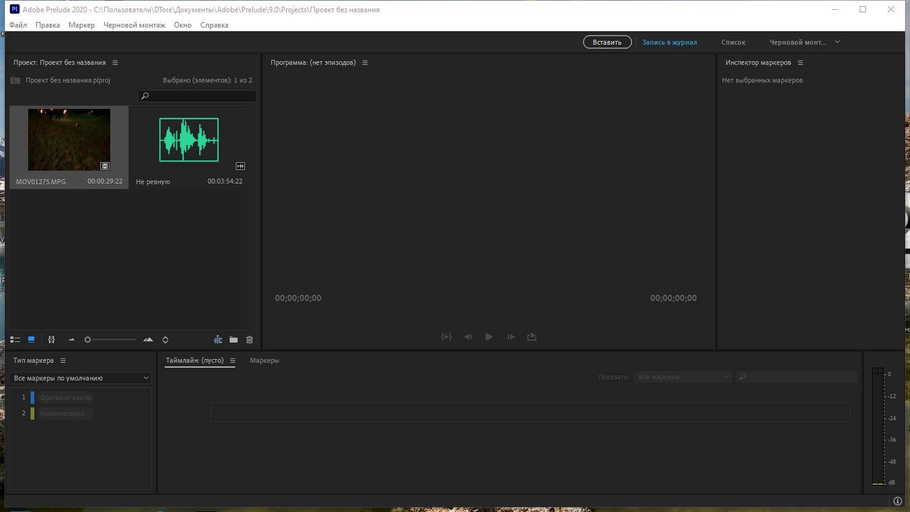
Task: Click the blue Фрагмент клипа color swatch
Action: (x=32, y=398)
